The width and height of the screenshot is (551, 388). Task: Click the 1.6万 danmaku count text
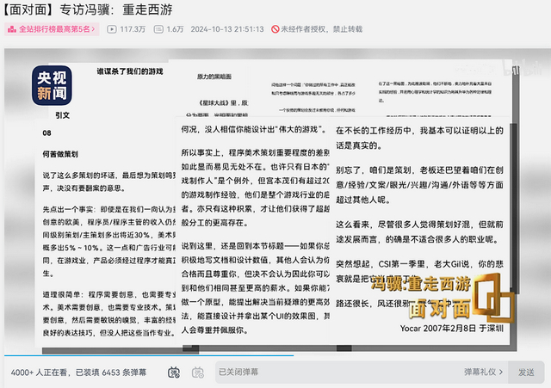tap(175, 29)
